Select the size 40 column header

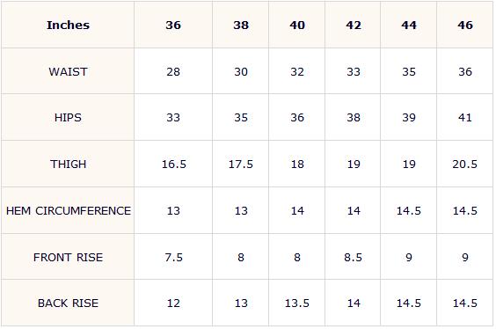[x=297, y=25]
